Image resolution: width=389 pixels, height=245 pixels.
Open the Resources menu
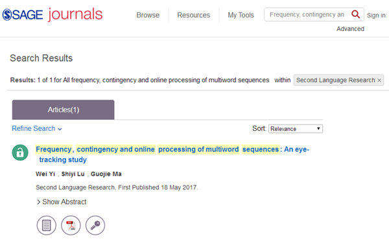click(x=193, y=15)
